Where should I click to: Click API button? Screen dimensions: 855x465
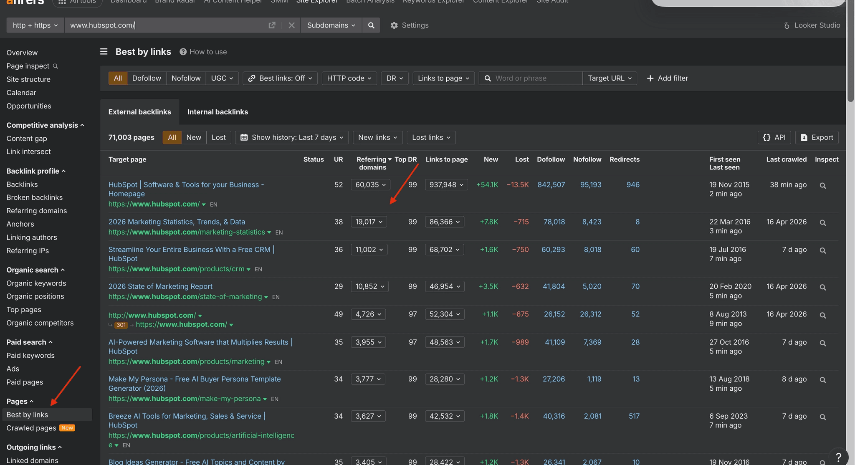(x=774, y=137)
